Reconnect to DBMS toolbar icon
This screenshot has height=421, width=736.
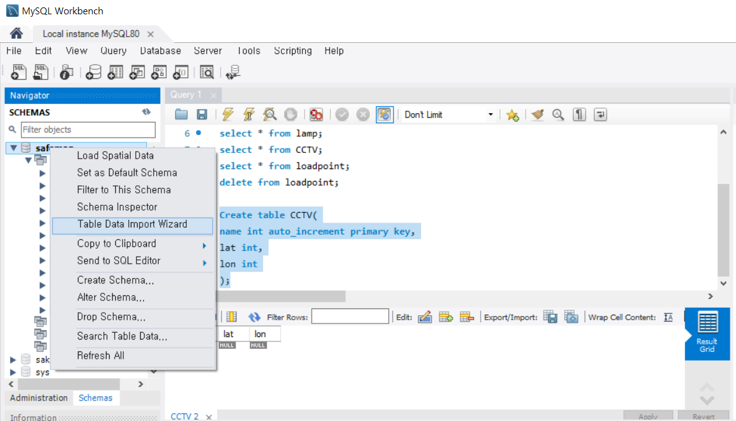(x=233, y=72)
